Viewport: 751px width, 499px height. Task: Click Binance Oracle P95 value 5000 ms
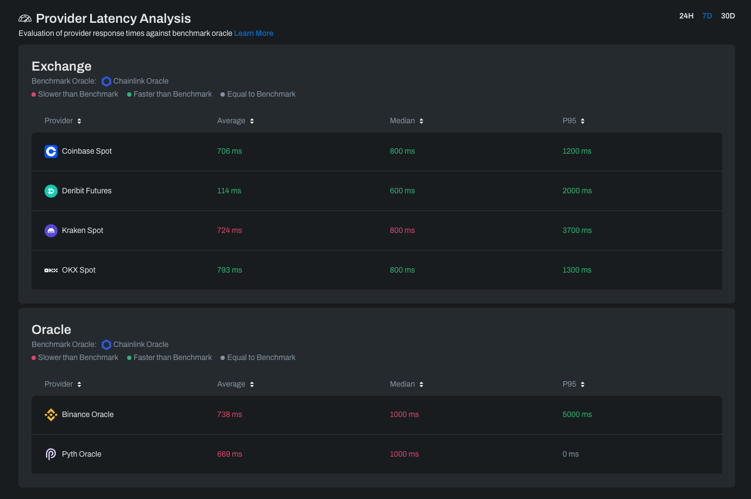tap(577, 414)
